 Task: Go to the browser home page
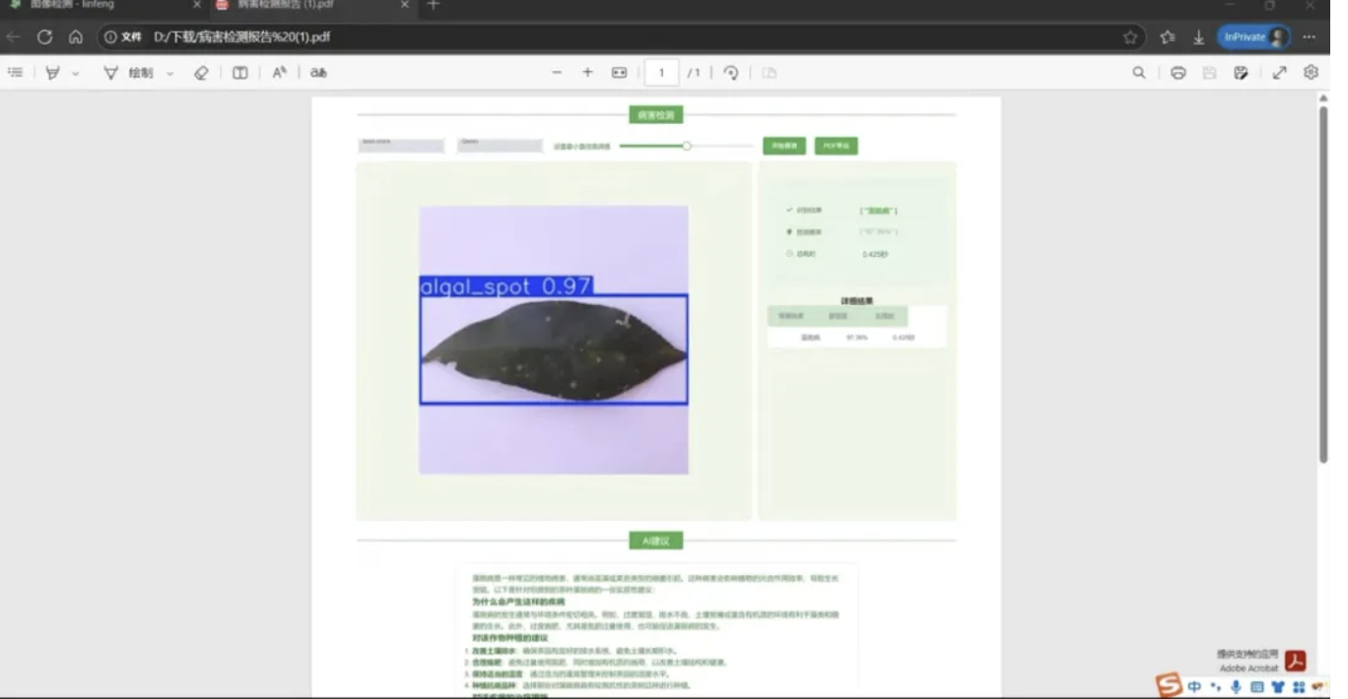click(x=76, y=37)
